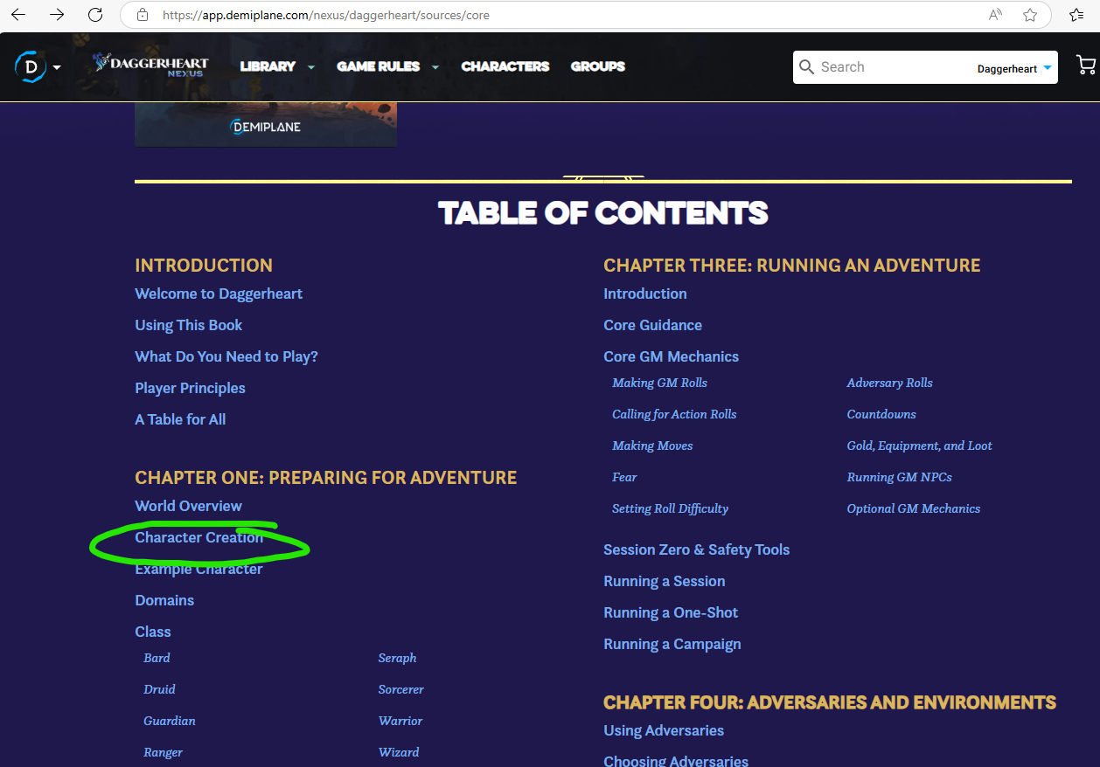Viewport: 1100px width, 767px height.
Task: Reload the page with refresh icon
Action: [x=95, y=15]
